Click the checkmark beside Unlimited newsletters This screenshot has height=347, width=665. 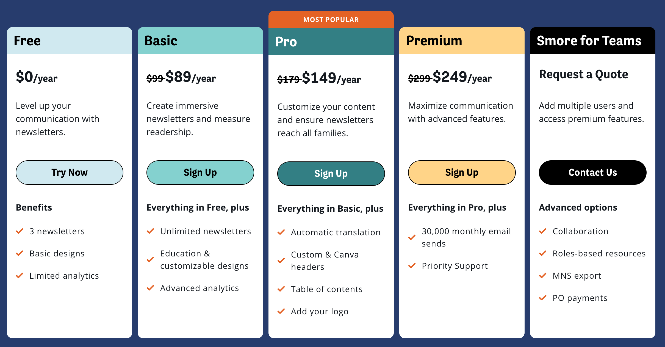(150, 231)
